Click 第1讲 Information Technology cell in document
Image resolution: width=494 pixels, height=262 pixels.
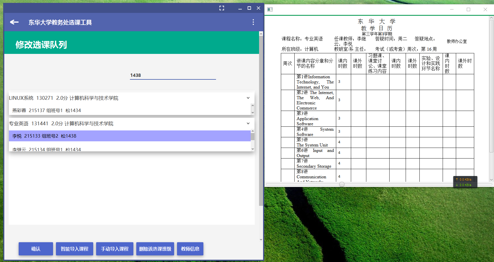coord(315,82)
